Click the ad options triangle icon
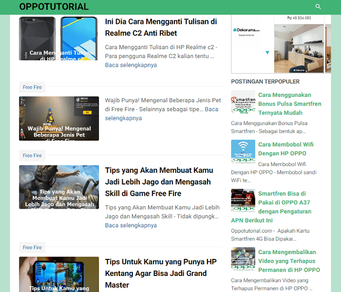Viewport: 341px width, 292px height. pos(267,53)
